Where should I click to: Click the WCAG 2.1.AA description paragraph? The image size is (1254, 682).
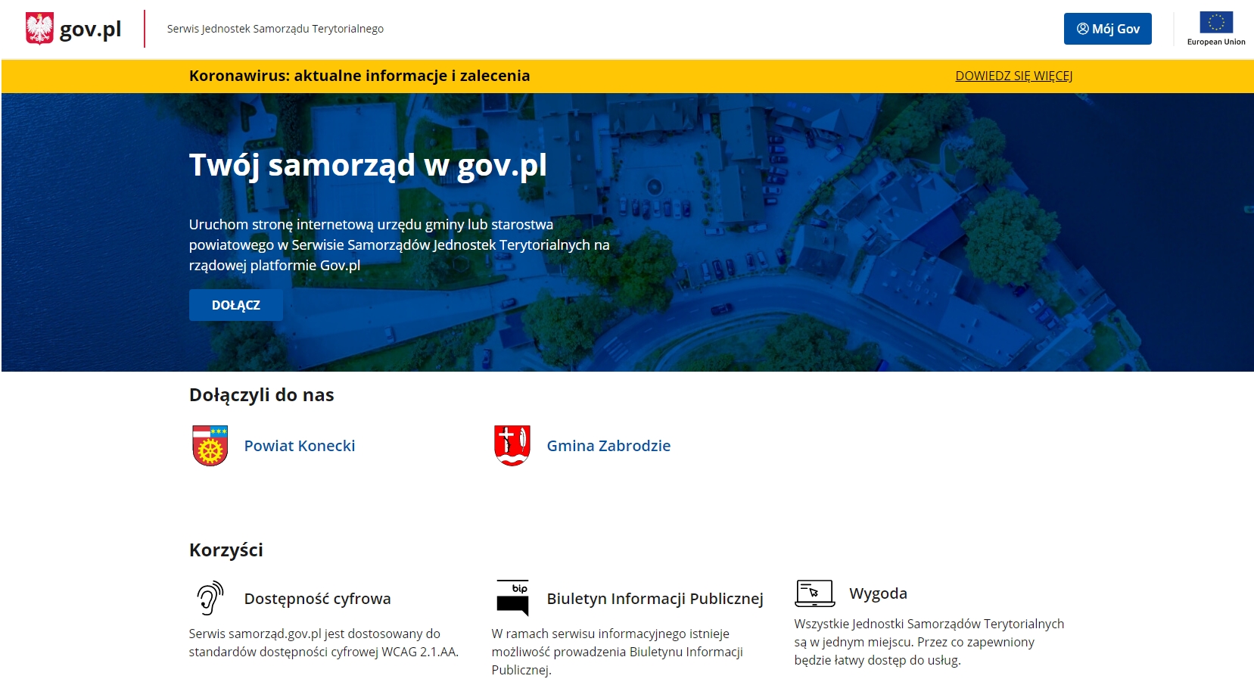324,643
